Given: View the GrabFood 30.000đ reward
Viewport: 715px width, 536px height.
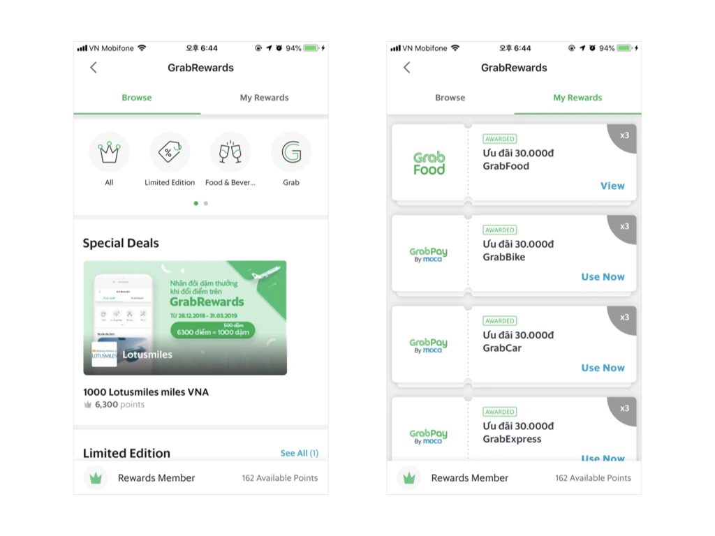Looking at the screenshot, I should pos(612,186).
